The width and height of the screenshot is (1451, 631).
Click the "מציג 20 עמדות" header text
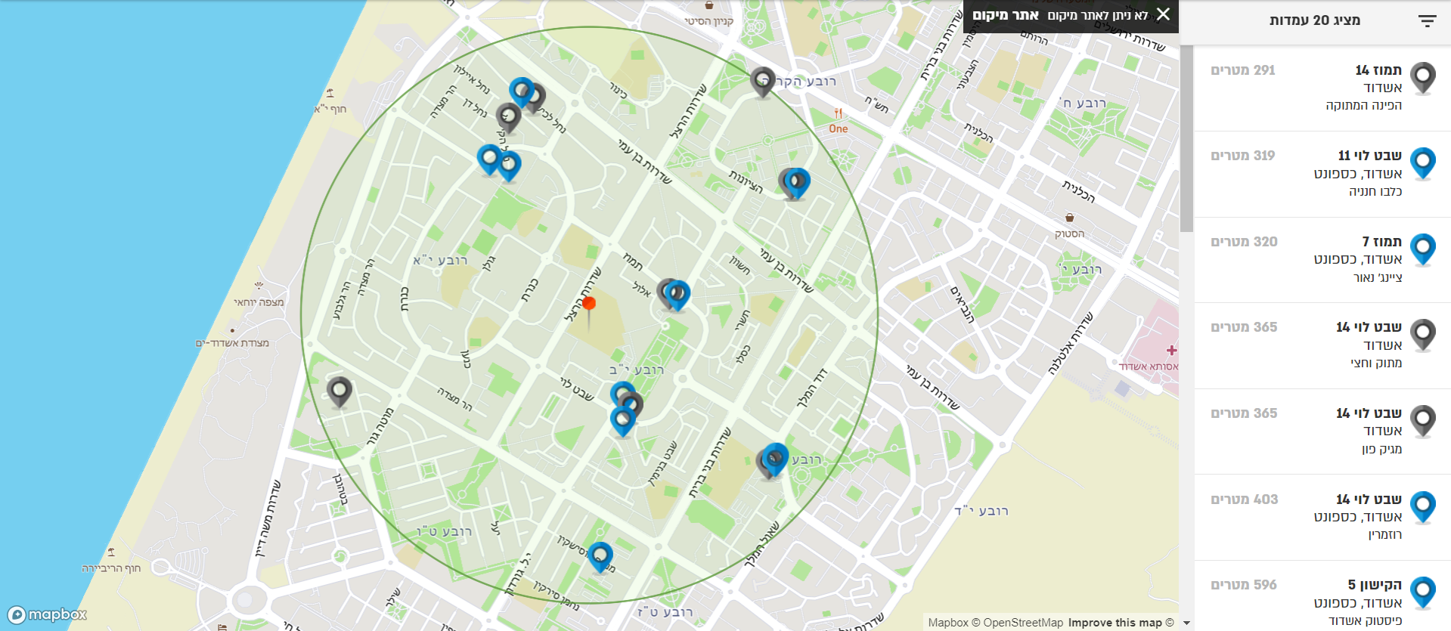coord(1315,20)
